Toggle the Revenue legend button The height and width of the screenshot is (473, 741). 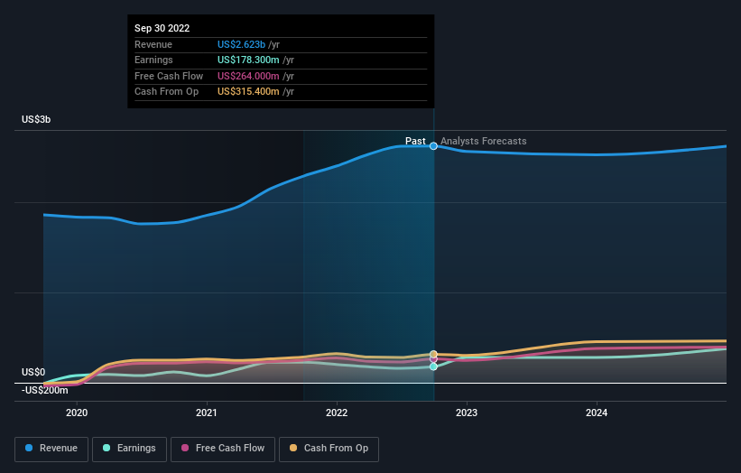pos(51,449)
